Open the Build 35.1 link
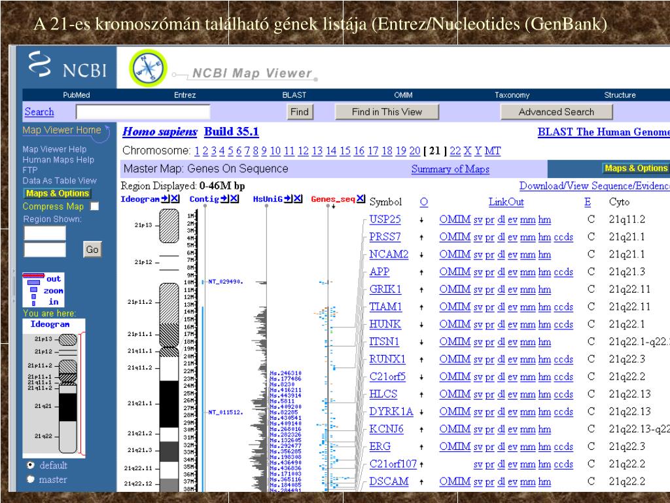Viewport: 670px width, 503px height. [231, 132]
